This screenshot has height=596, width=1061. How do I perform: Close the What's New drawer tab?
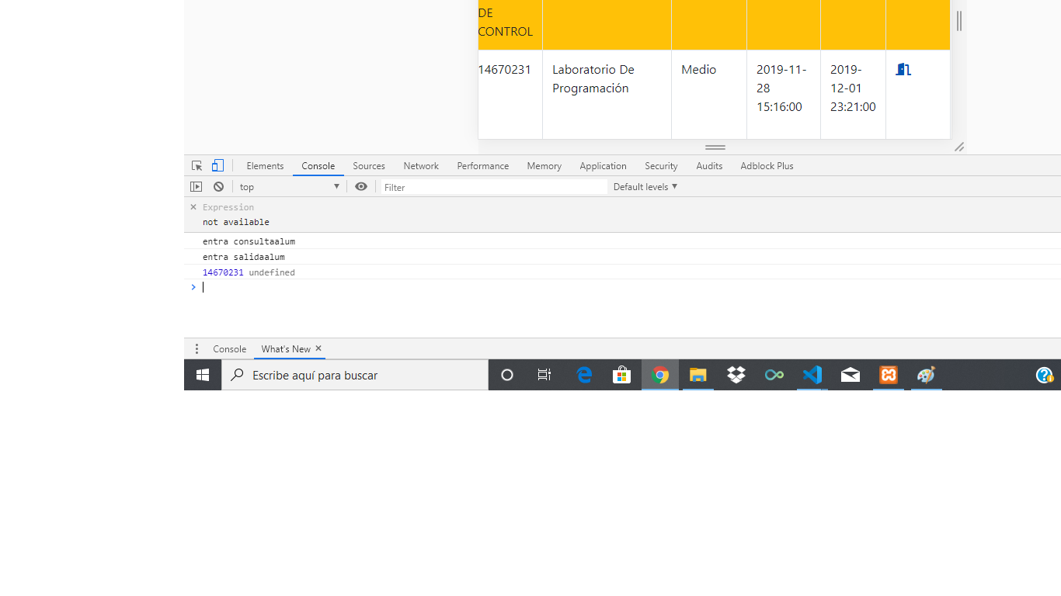[x=318, y=348]
